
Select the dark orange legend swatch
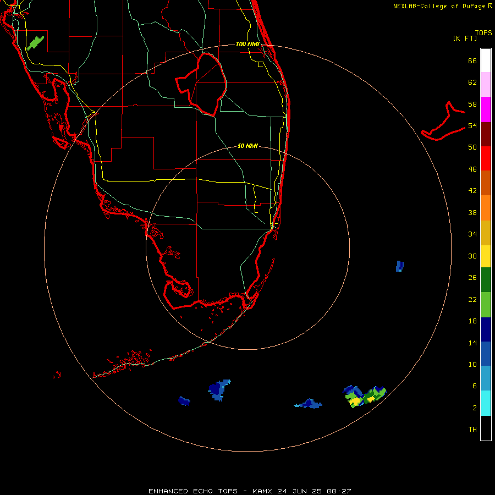click(x=486, y=183)
